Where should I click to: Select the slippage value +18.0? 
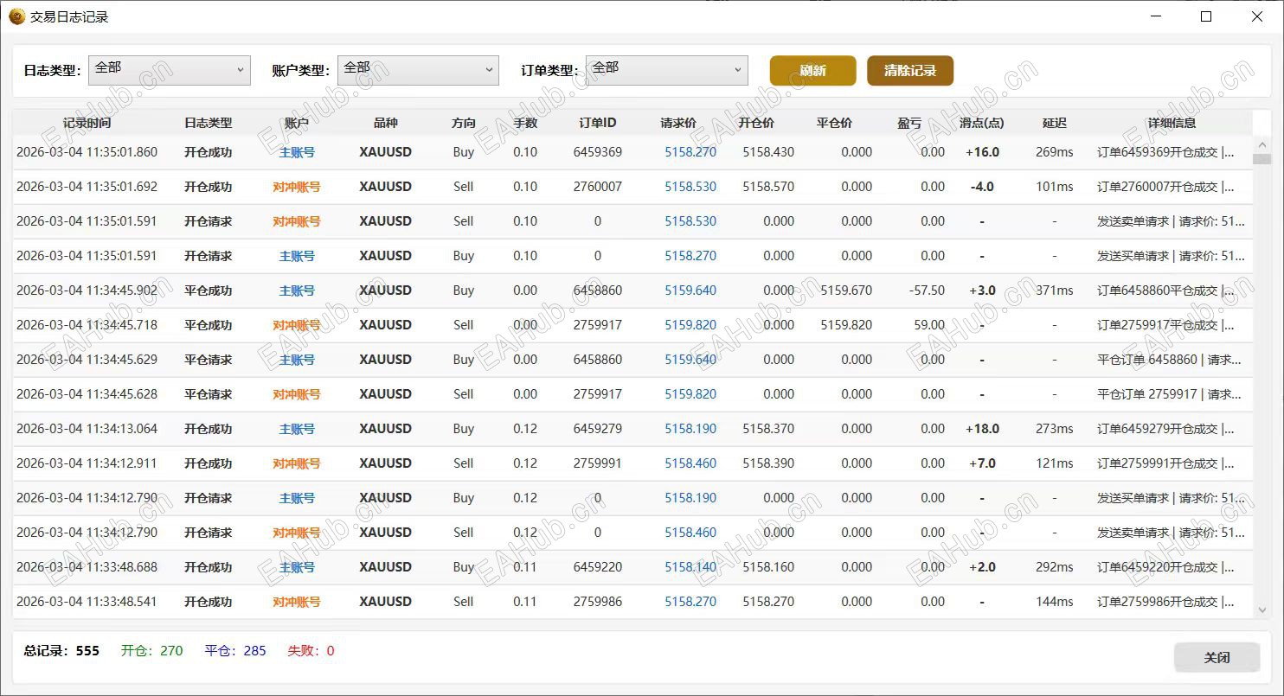tap(982, 429)
